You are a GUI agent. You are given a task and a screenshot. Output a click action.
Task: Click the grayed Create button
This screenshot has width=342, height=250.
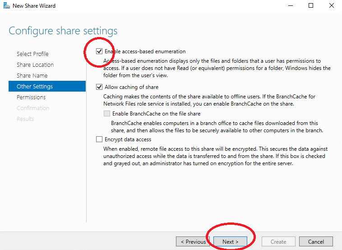point(278,241)
